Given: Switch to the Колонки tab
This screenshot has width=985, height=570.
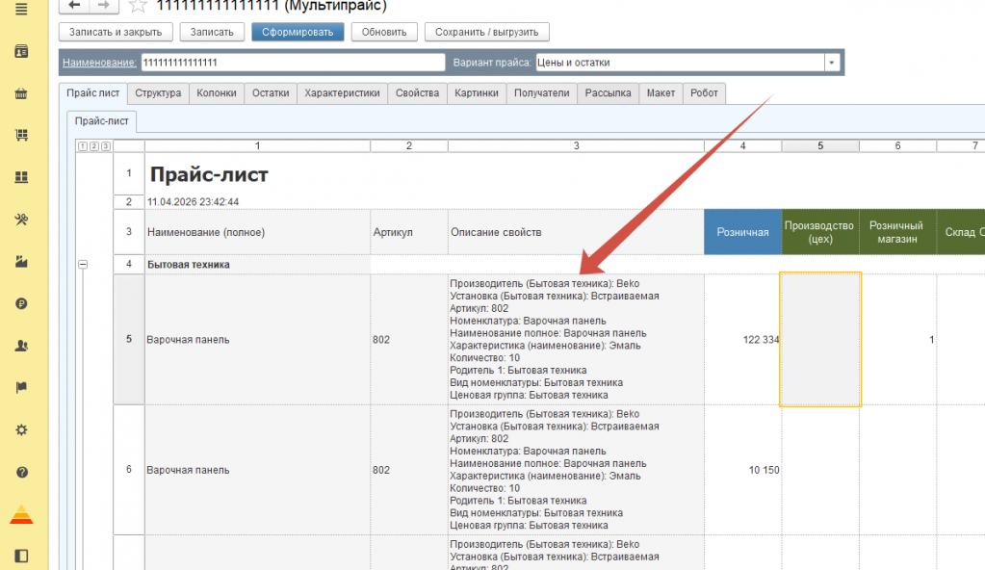Looking at the screenshot, I should (x=216, y=93).
